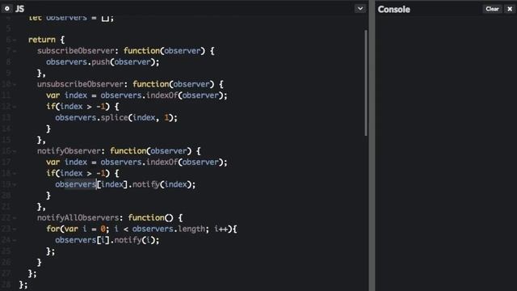Click the notifyObserver property name
Image resolution: width=517 pixels, height=291 pixels.
(x=69, y=151)
